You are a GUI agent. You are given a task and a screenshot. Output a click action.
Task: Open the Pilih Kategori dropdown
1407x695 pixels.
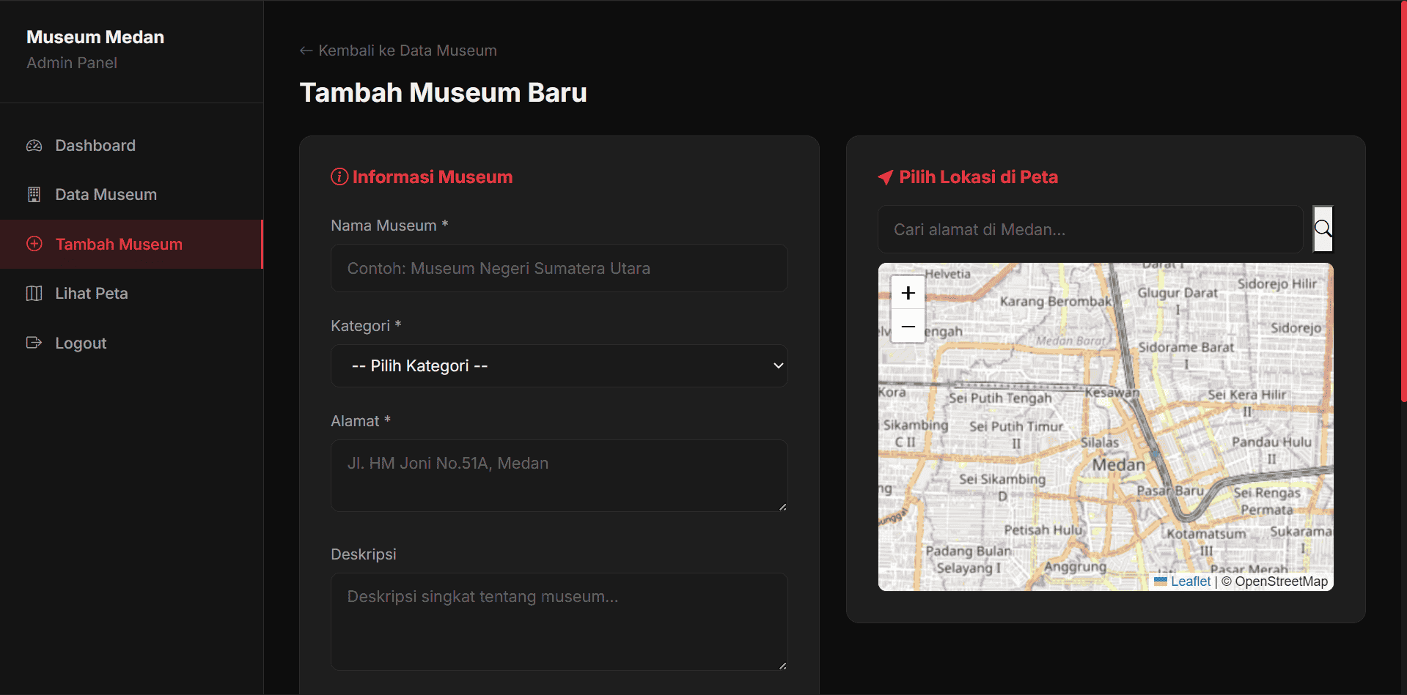(x=559, y=365)
